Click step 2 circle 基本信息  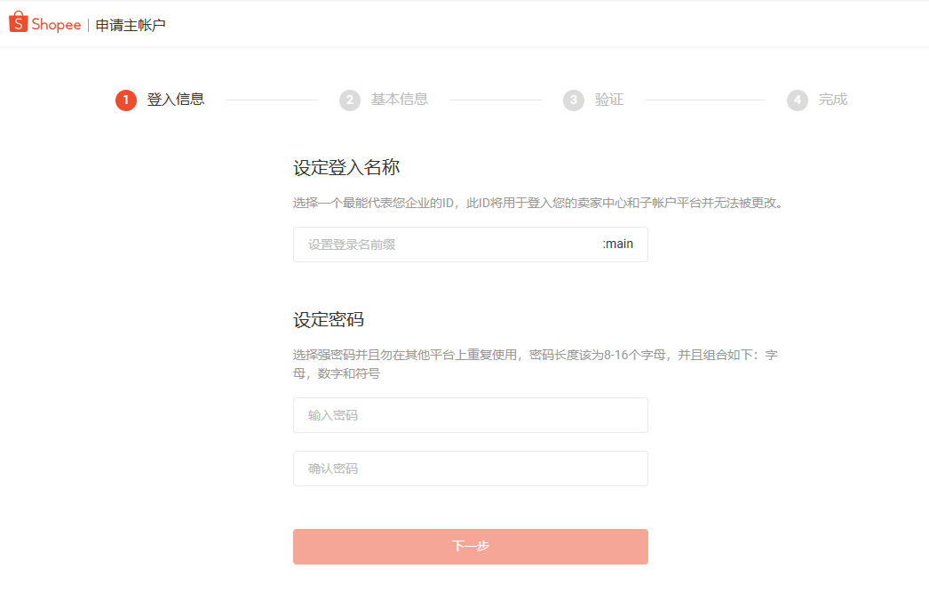pyautogui.click(x=350, y=100)
